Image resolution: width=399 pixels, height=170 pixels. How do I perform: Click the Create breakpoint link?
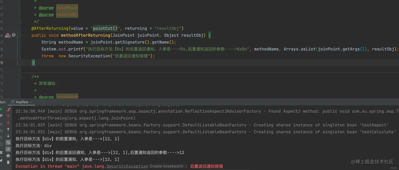167,166
